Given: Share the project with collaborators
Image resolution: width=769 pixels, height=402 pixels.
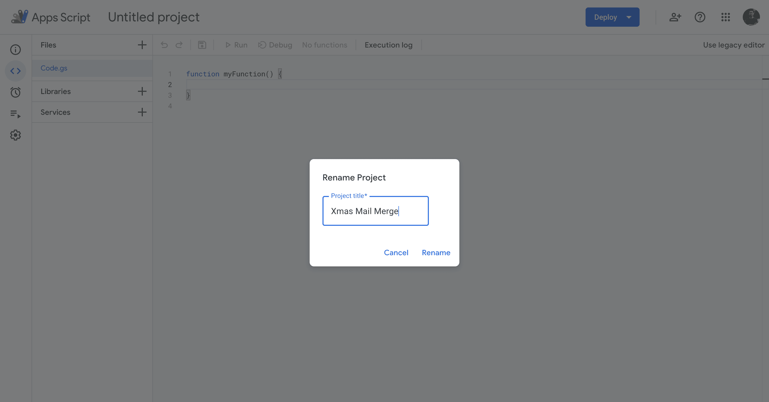Looking at the screenshot, I should (675, 17).
